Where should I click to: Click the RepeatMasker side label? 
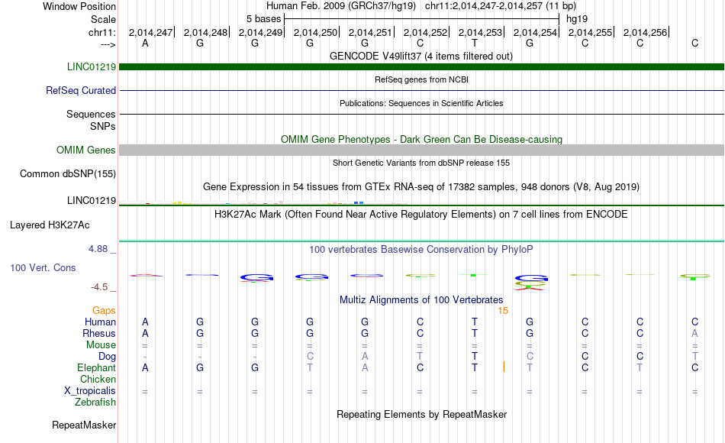tap(84, 425)
